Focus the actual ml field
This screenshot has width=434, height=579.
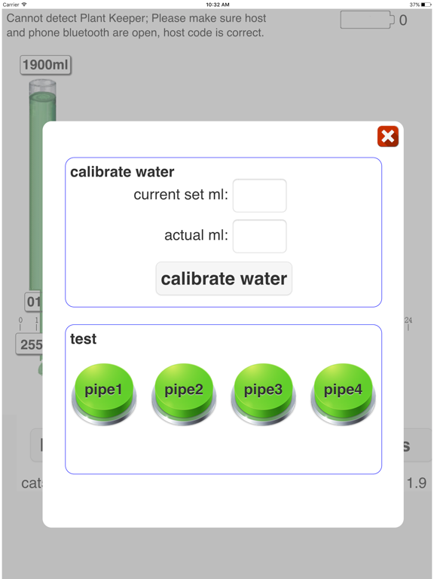pos(259,236)
